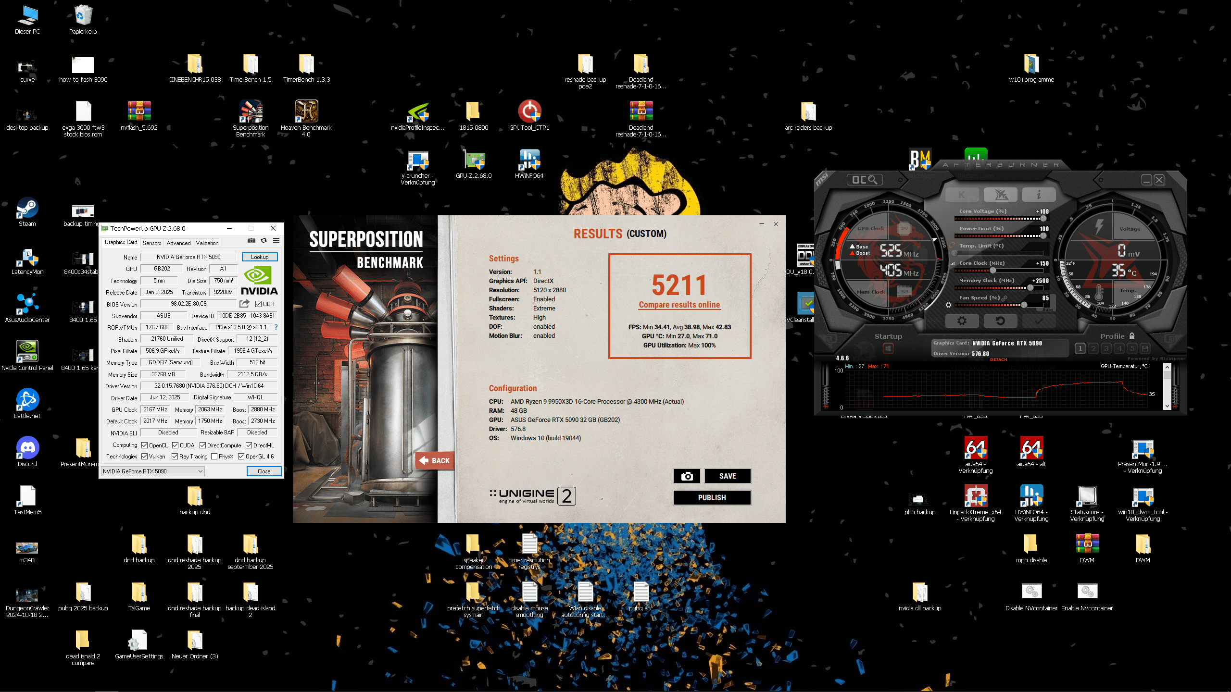
Task: Click BIOS export share icon
Action: click(x=244, y=304)
